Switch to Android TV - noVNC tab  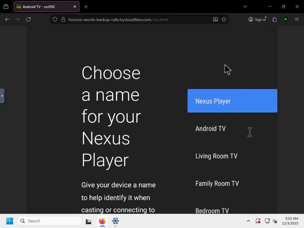click(47, 7)
